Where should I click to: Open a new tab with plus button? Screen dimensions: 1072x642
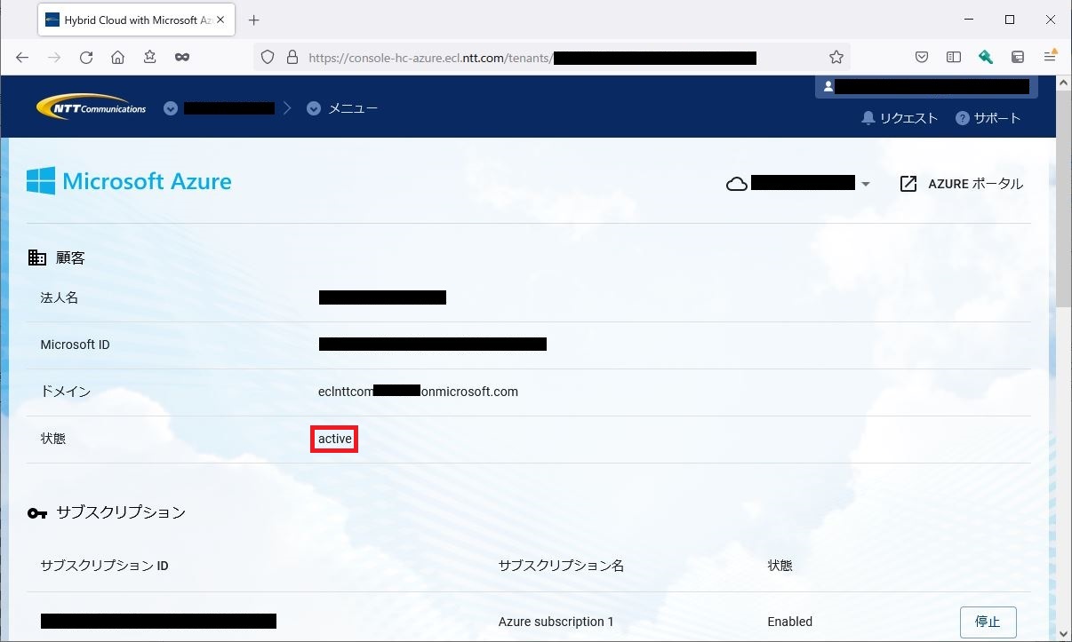click(253, 20)
